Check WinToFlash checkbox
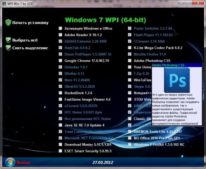The height and width of the screenshot is (169, 206). tap(130, 80)
